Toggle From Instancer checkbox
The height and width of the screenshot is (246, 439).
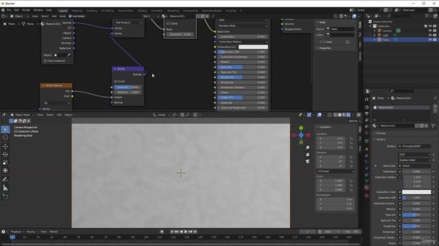pyautogui.click(x=45, y=61)
